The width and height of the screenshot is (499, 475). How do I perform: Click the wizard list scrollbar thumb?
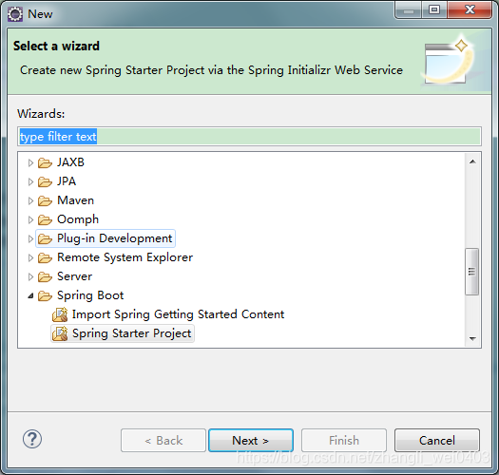tap(472, 272)
